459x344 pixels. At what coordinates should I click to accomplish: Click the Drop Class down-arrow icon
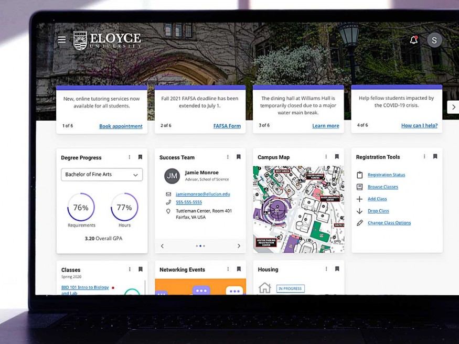[359, 211]
